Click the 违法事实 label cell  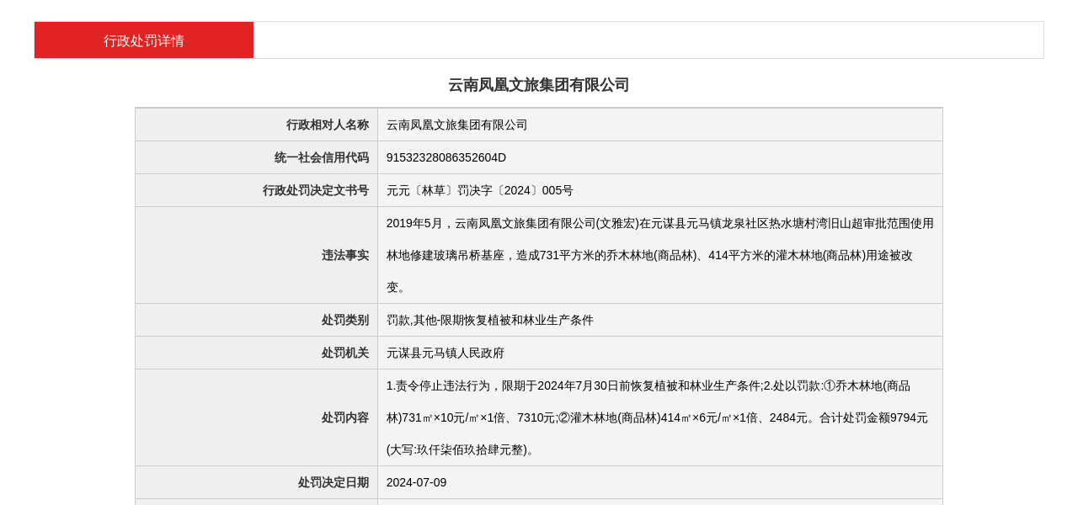pos(257,255)
